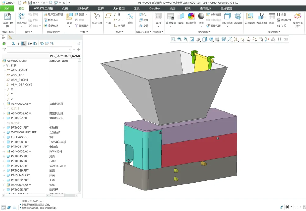Open the Manage Views (管理视图) icon
This screenshot has width=306, height=211.
[x=170, y=16]
